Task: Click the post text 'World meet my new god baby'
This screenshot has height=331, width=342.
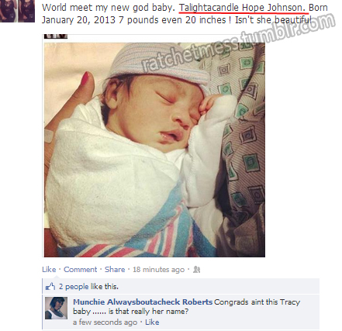Action: pos(109,8)
